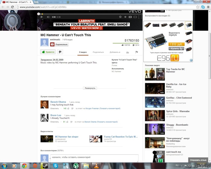Screen dimensions: 211x169
Task: Subscribe with the Подписаться button
Action: (x=59, y=44)
